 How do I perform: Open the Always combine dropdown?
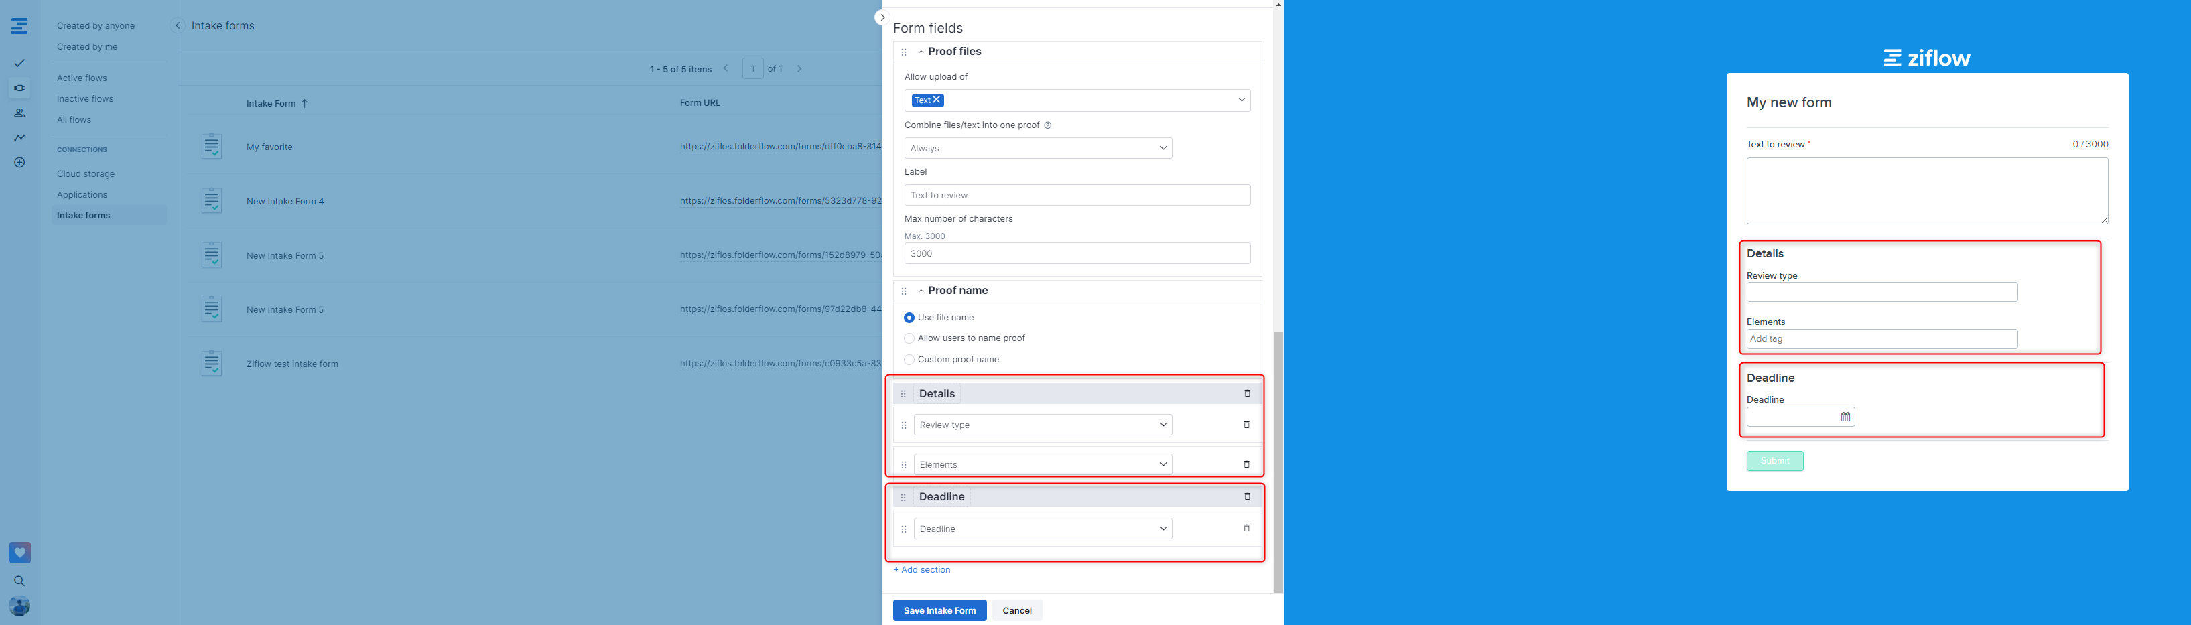point(1038,148)
